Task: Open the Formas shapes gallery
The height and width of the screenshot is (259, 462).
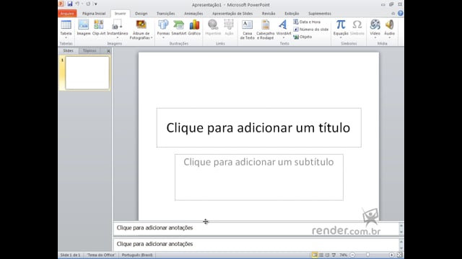Action: point(163,25)
